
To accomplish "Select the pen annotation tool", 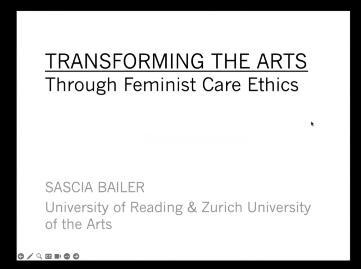I will pyautogui.click(x=30, y=256).
